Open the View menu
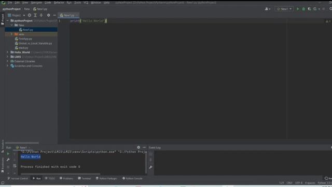Screen dimensions: 332x187 click(x=25, y=3)
